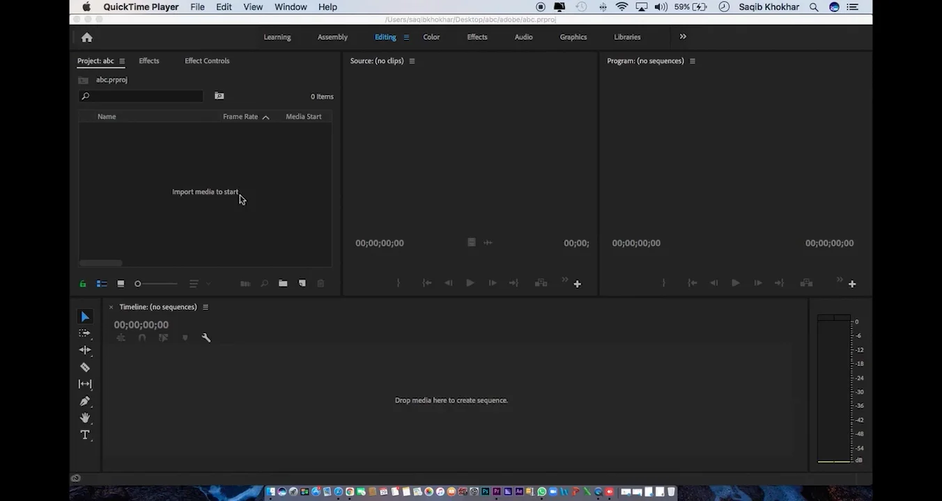Go to Out point in Source monitor

tap(514, 283)
